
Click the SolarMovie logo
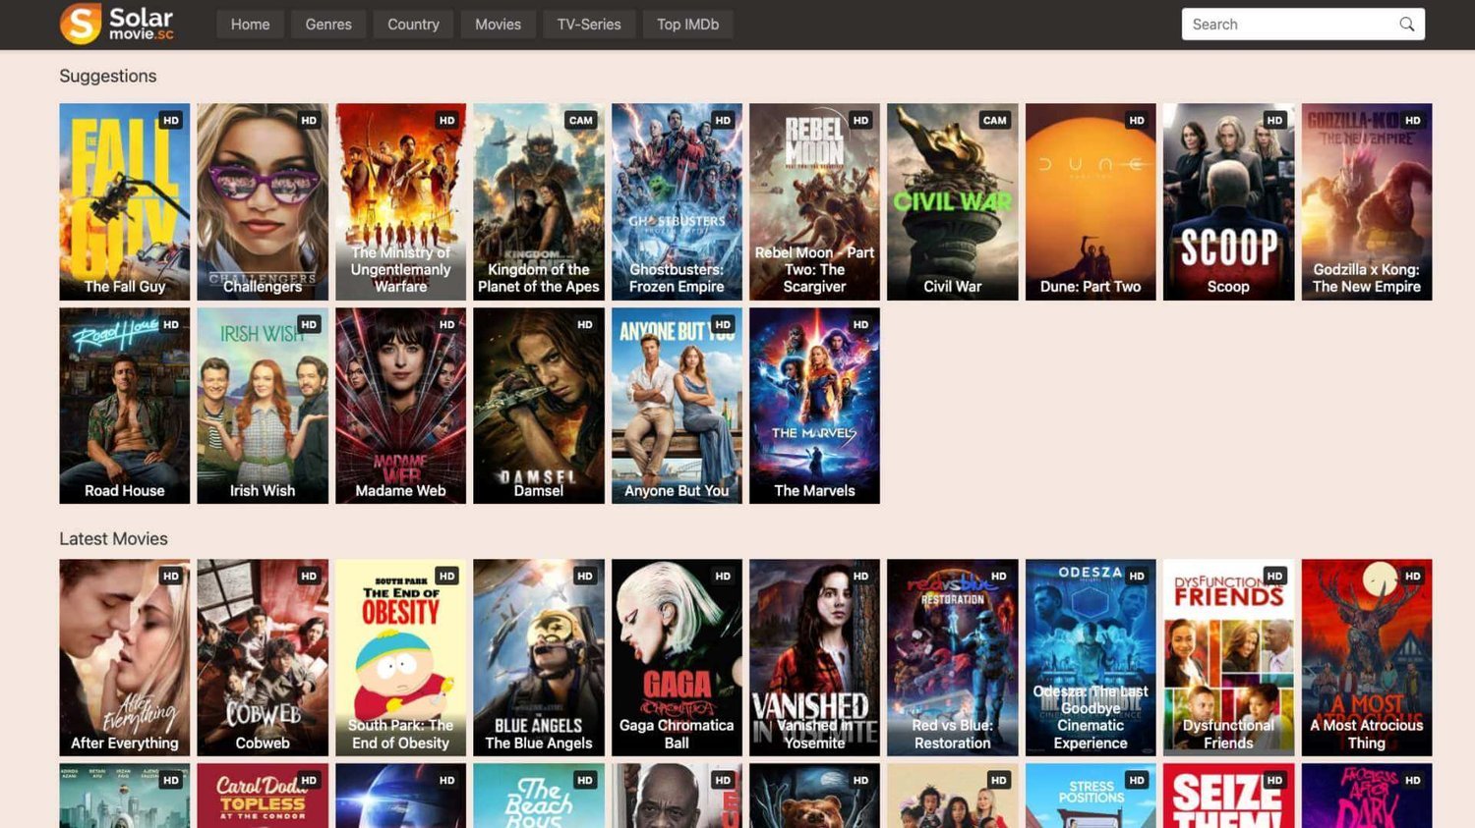coord(116,24)
